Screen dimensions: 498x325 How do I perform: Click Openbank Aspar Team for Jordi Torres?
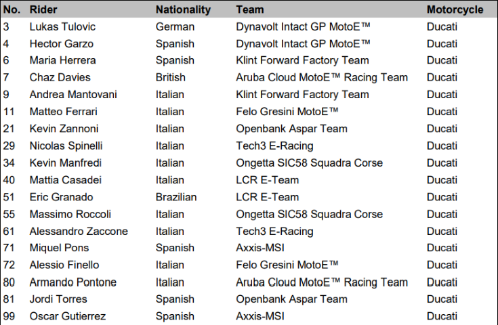point(291,299)
